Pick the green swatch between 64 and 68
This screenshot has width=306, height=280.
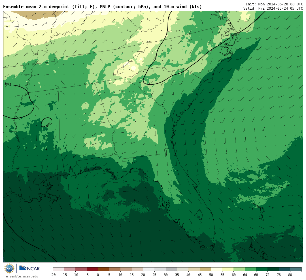pyautogui.click(x=250, y=269)
